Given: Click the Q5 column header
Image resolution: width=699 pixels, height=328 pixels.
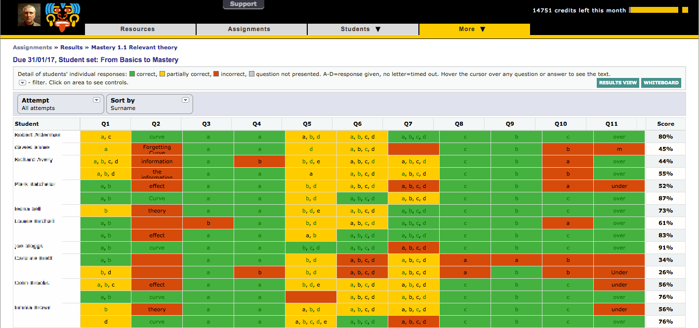Looking at the screenshot, I should [307, 124].
